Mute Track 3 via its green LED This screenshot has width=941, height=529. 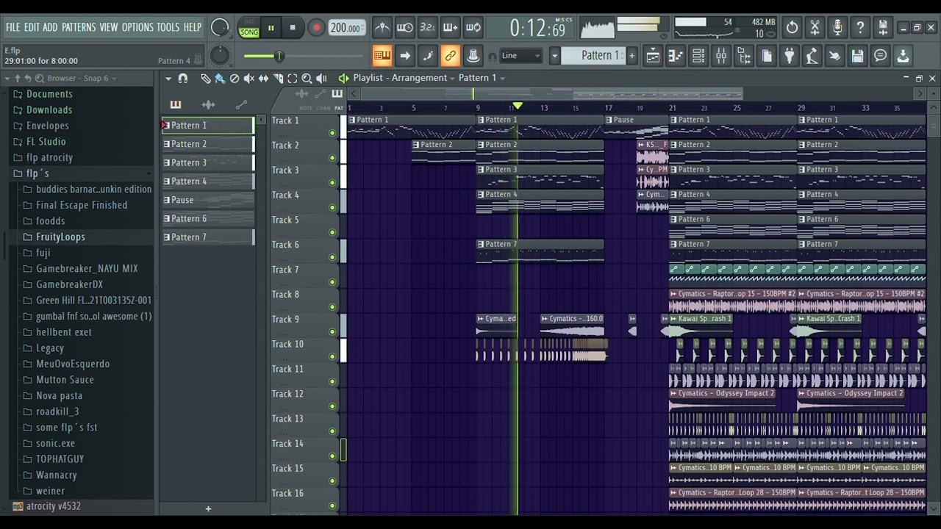[332, 183]
